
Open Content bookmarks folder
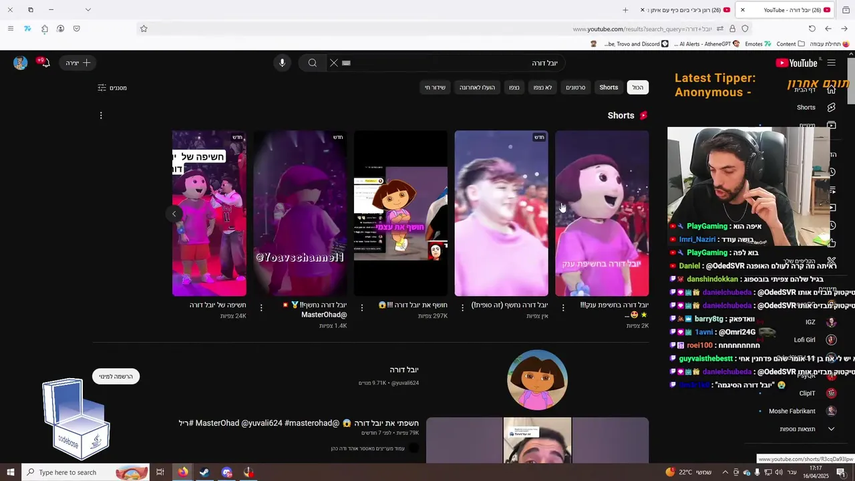click(791, 44)
